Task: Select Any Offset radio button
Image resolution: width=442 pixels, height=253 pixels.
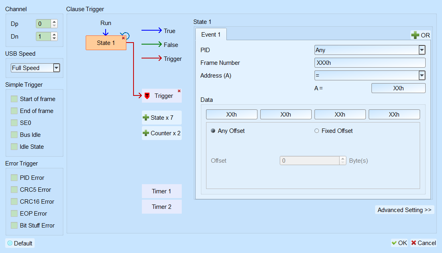Action: pos(213,130)
